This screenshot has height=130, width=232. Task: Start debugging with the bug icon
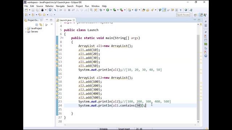point(101,10)
